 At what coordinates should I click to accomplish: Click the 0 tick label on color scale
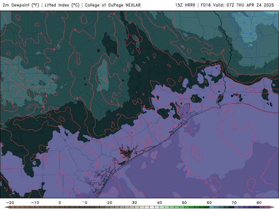click(60, 203)
